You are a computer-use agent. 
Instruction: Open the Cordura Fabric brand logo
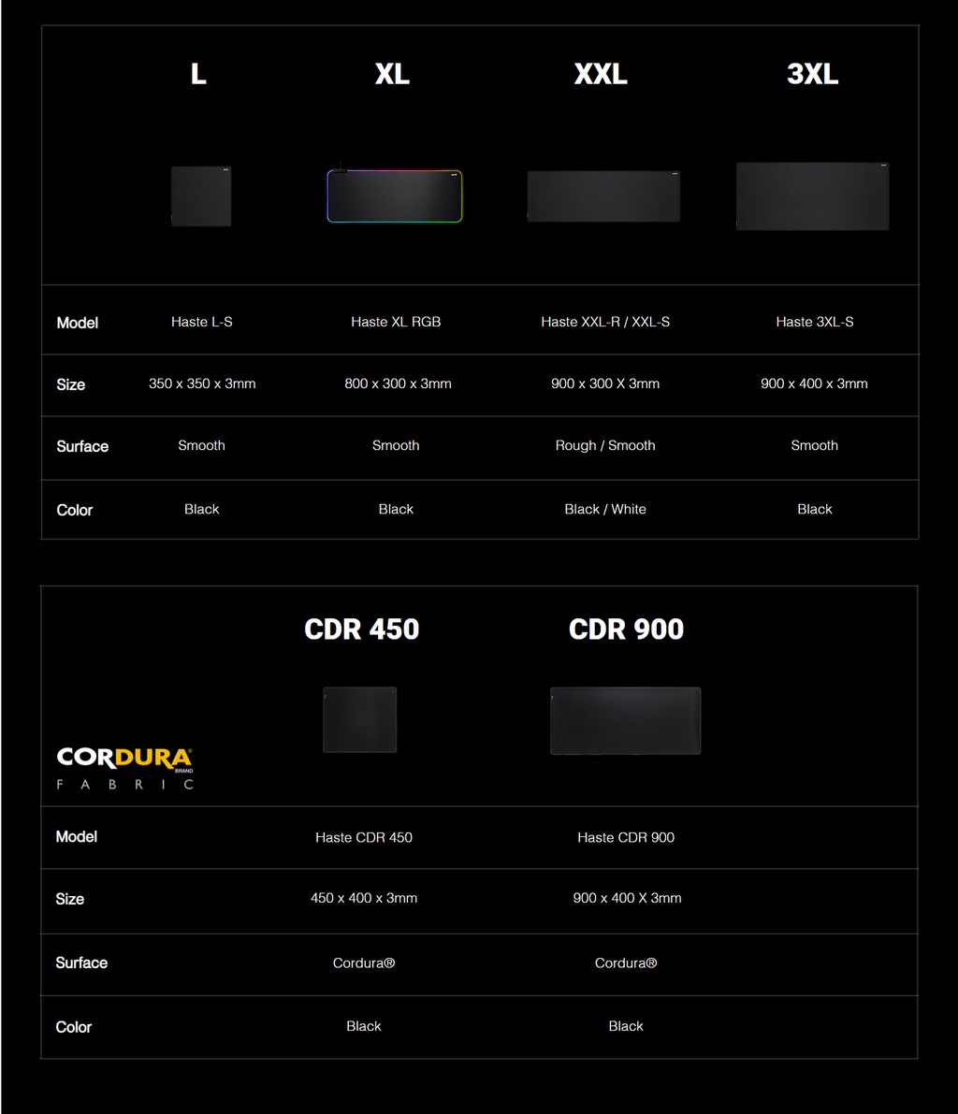pyautogui.click(x=123, y=767)
